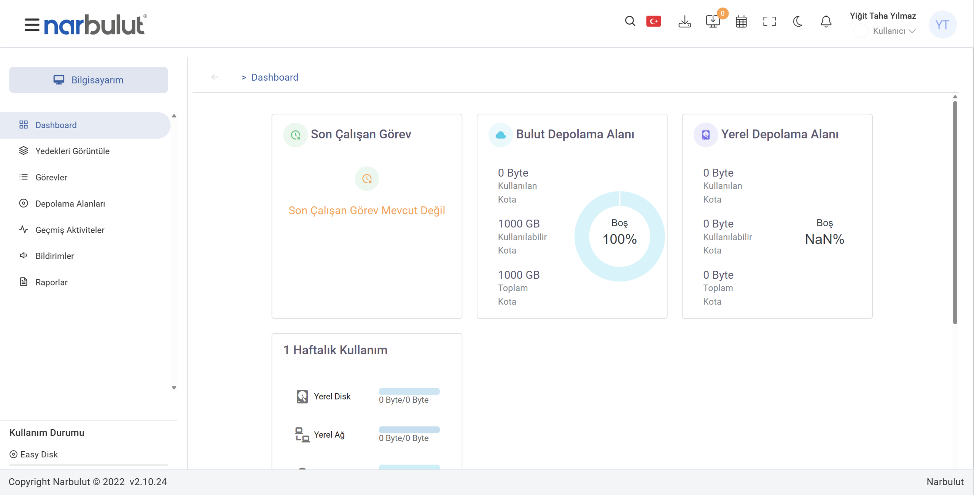This screenshot has width=974, height=495.
Task: Open the monitor download queue icon
Action: [x=713, y=21]
